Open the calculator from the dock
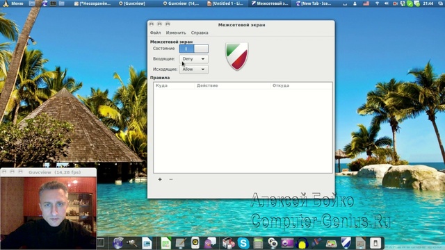 (258, 243)
